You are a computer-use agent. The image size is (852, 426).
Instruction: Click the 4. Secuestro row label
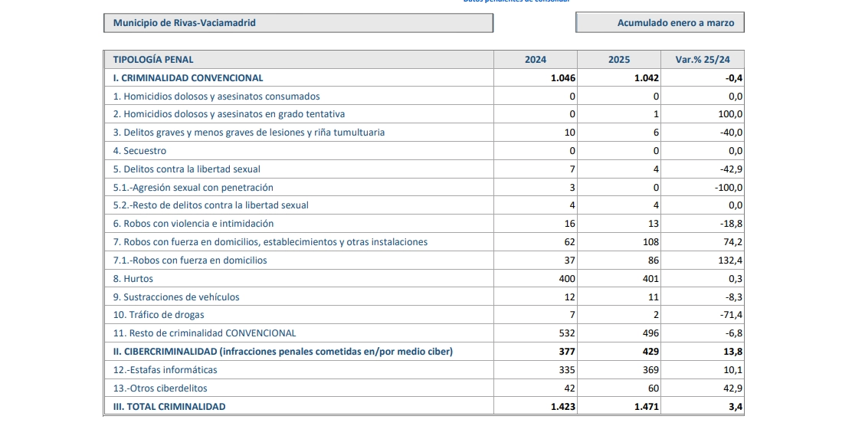tap(139, 151)
